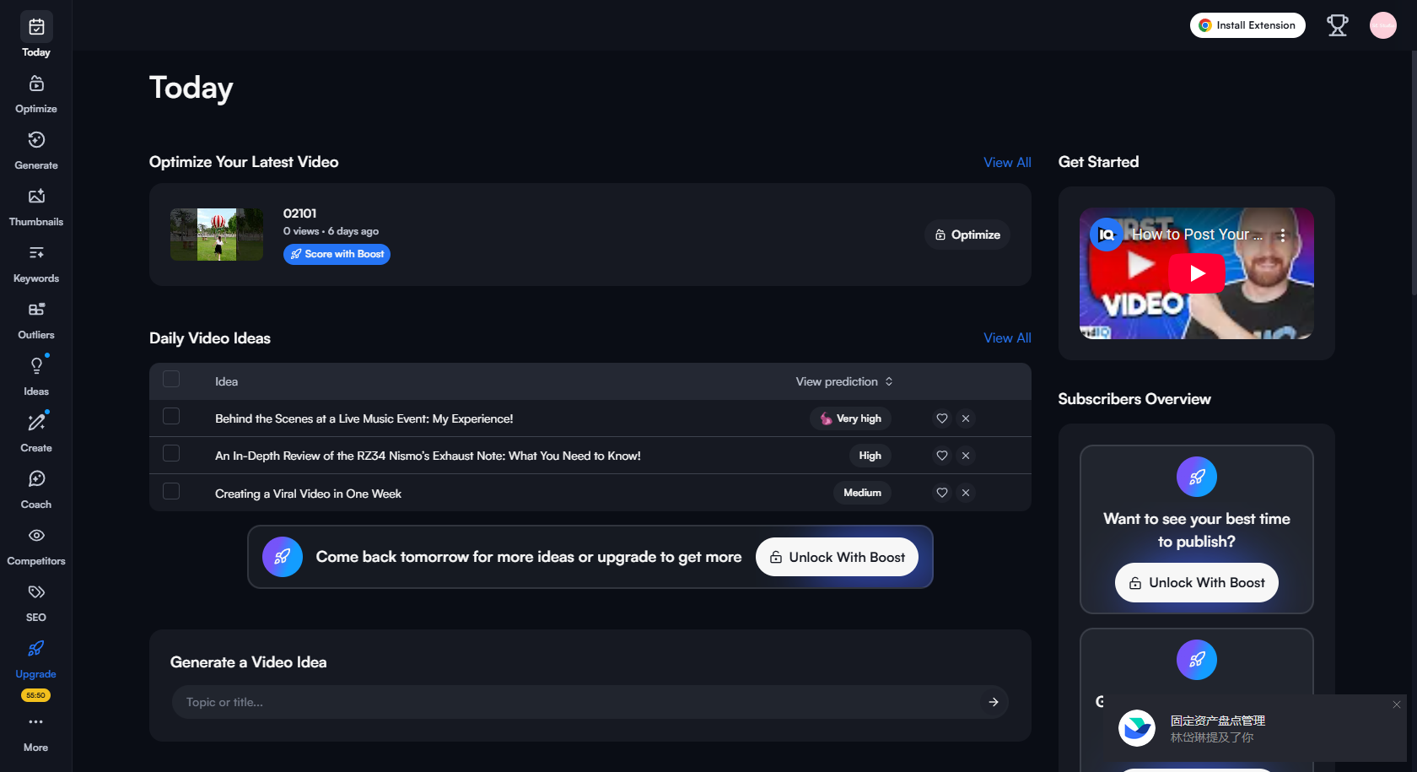Click Unlock With Boost for best publish time

1196,582
